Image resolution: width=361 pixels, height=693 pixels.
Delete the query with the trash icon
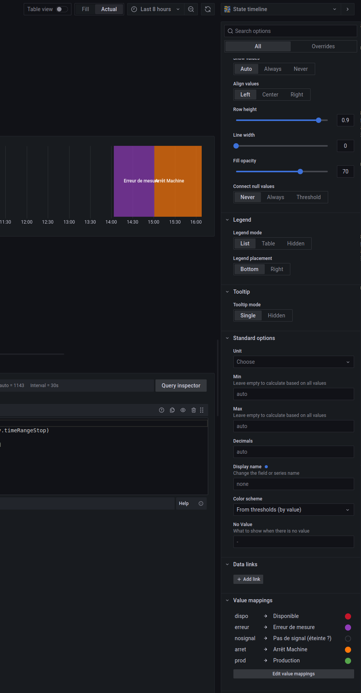(194, 410)
